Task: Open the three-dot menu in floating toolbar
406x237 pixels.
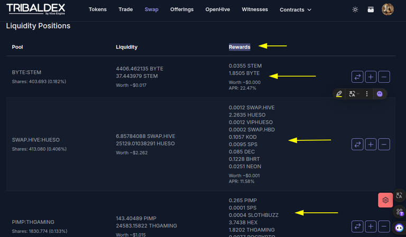Action: [367, 94]
